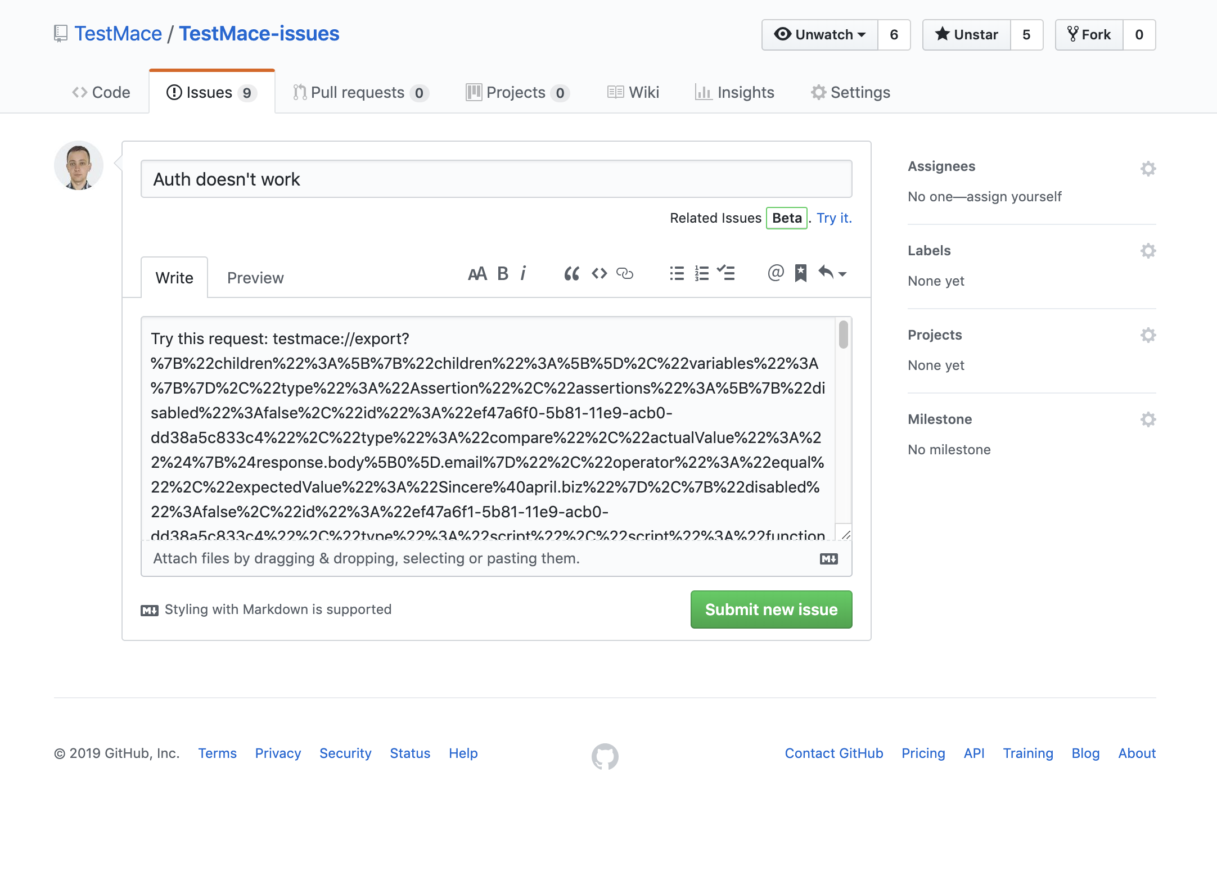Open Labels gear menu
This screenshot has height=894, width=1217.
[1148, 251]
